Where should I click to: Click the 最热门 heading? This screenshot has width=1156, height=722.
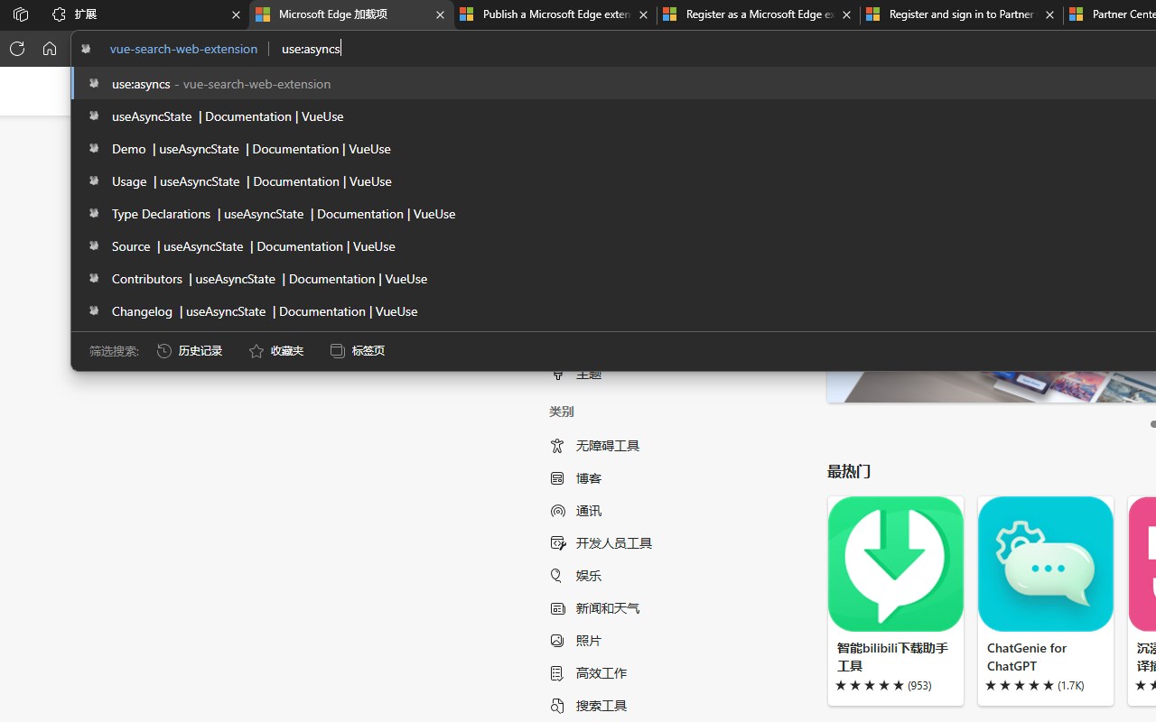[849, 471]
